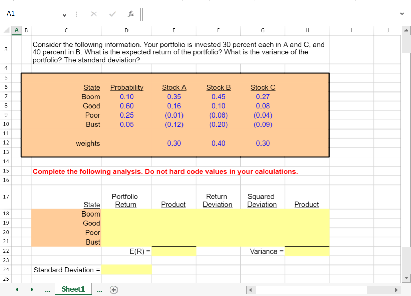
Task: Click the formula bar input field
Action: click(241, 14)
